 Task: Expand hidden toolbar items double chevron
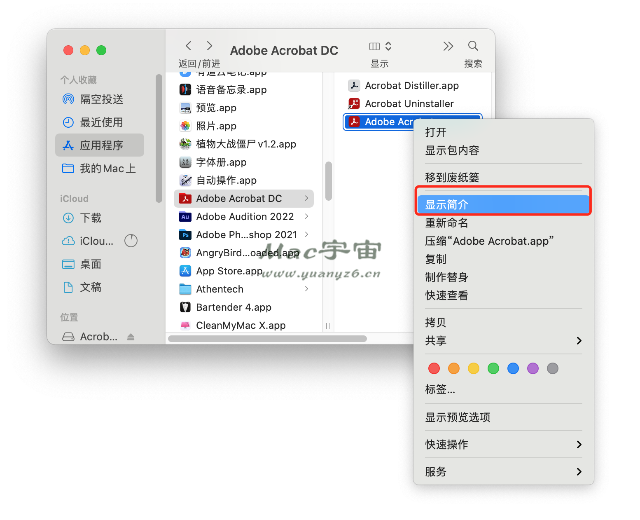click(448, 46)
